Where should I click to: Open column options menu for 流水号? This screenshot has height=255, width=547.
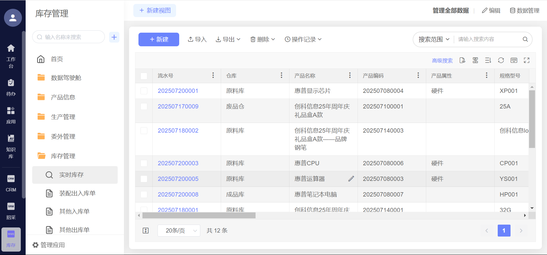point(213,76)
